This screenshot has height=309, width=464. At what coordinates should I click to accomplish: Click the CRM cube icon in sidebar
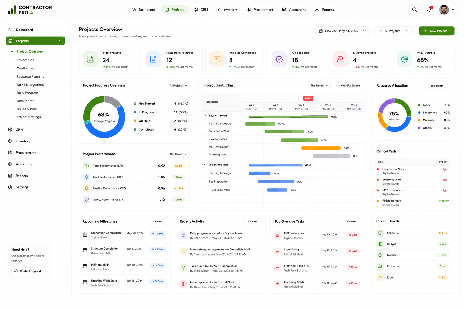click(10, 129)
